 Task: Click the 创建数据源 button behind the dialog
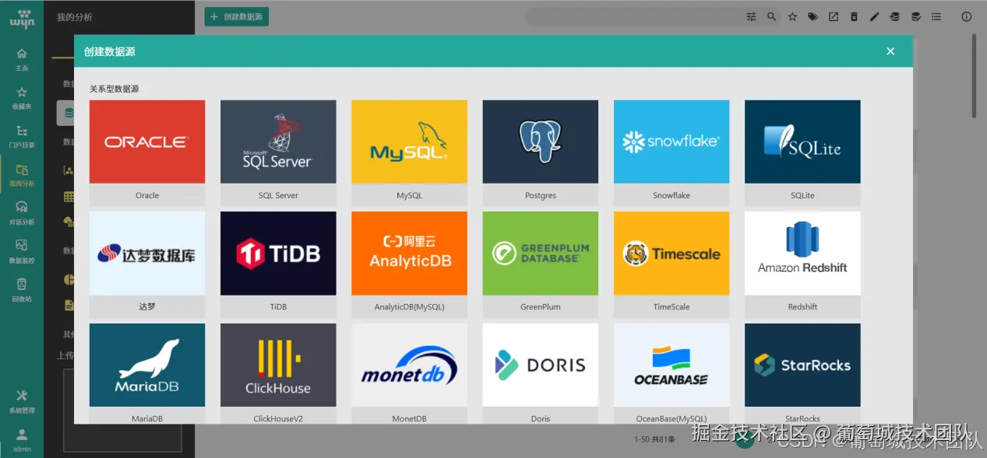click(x=237, y=16)
